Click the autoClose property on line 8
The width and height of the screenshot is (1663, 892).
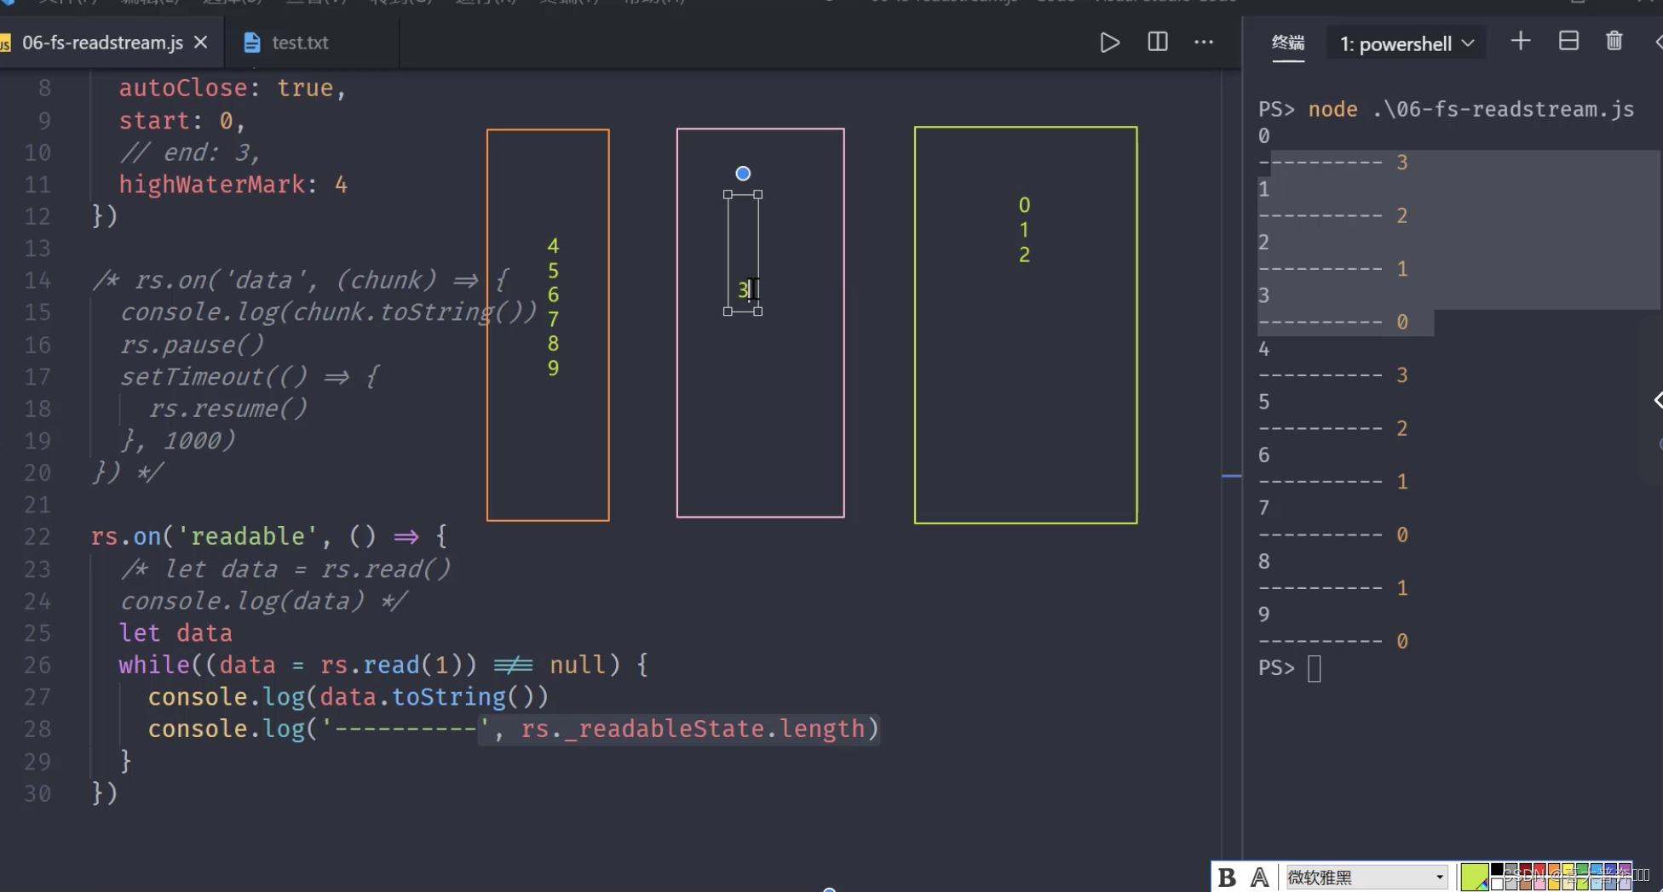182,89
